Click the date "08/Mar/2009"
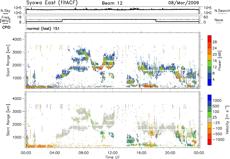Image resolution: width=230 pixels, height=159 pixels. [183, 3]
